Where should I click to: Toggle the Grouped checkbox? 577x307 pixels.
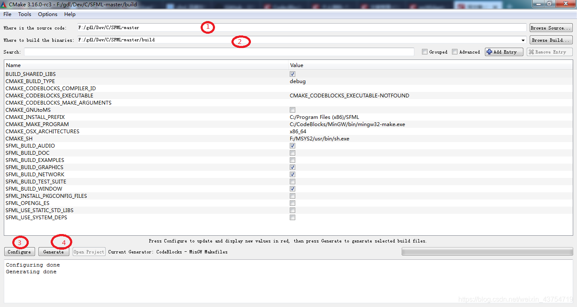425,52
